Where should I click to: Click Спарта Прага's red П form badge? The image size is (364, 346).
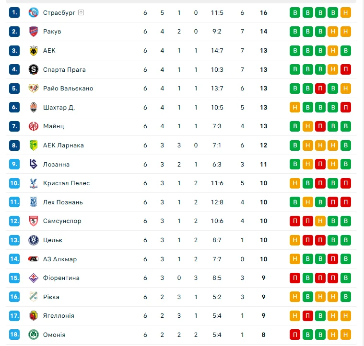(x=345, y=69)
